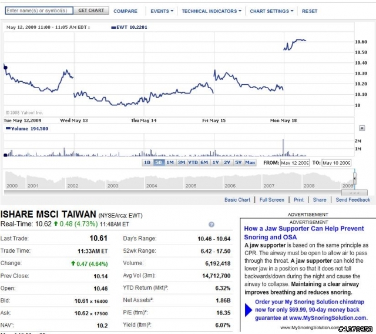This screenshot has width=376, height=334.
Task: Select the 5Y range tab
Action: [238, 162]
